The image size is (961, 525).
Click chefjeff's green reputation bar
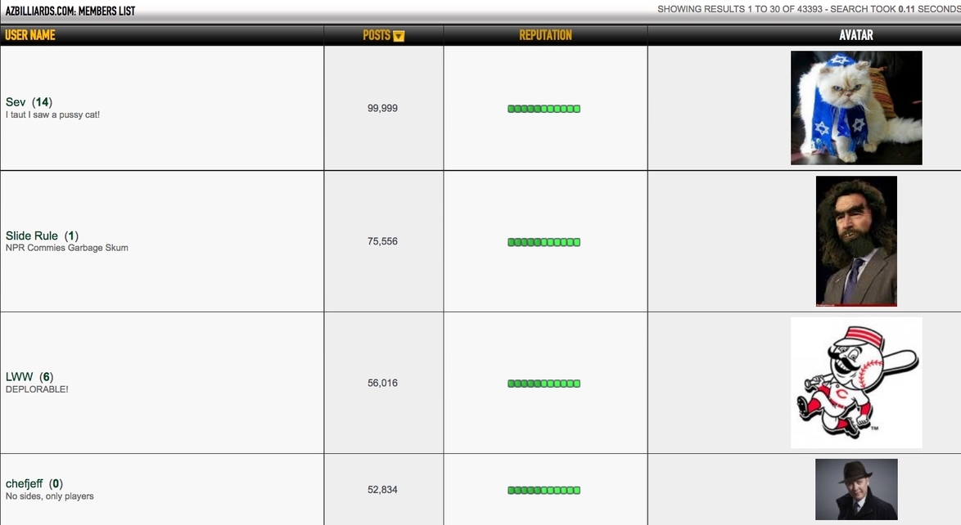coord(544,491)
